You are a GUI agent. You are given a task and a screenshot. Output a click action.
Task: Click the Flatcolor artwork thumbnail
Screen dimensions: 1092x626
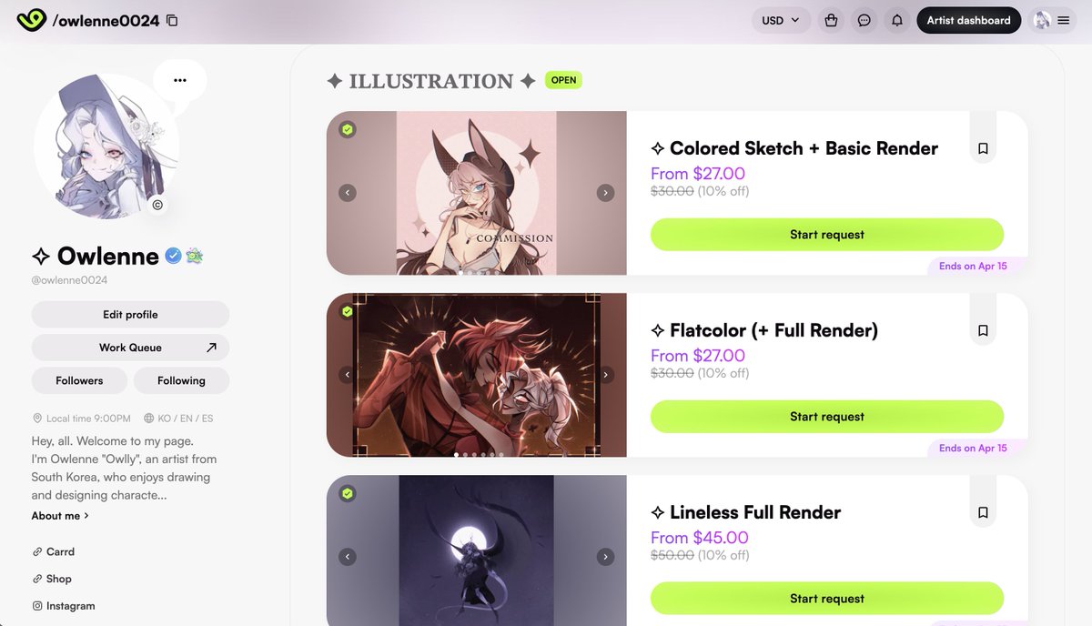[x=476, y=375]
